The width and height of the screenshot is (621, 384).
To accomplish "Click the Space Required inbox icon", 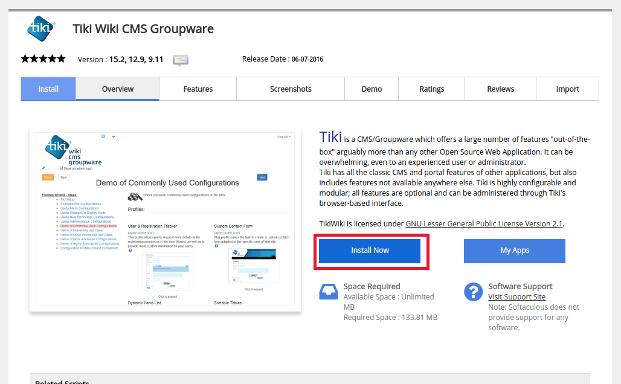I will [x=329, y=292].
